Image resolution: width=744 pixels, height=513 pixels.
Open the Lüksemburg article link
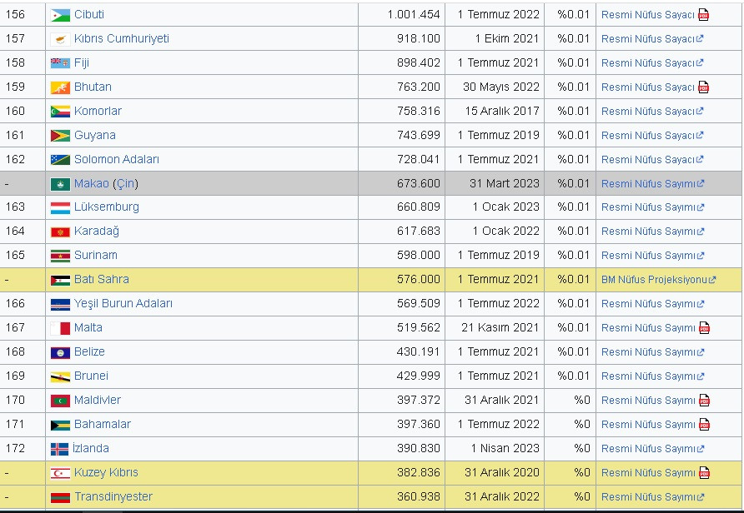coord(106,207)
